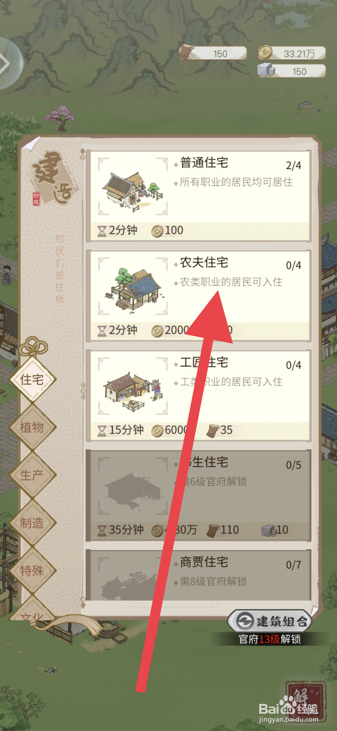
Task: Select the 工匠住宅 workshop house thumbnail
Action: (x=133, y=386)
